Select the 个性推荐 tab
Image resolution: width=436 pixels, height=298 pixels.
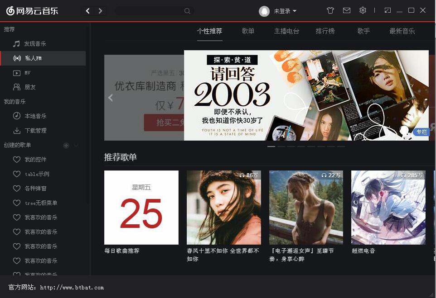coord(210,31)
